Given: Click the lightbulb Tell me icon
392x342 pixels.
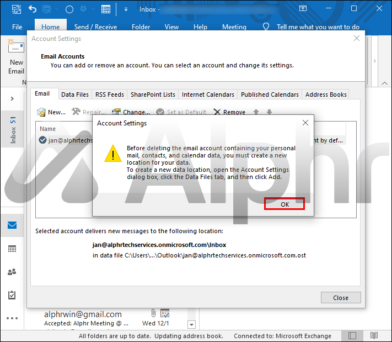Looking at the screenshot, I should point(266,27).
